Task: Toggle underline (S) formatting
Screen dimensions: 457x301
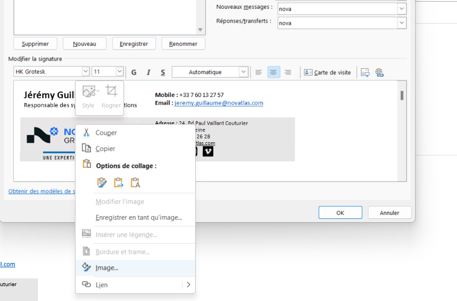Action: 163,72
